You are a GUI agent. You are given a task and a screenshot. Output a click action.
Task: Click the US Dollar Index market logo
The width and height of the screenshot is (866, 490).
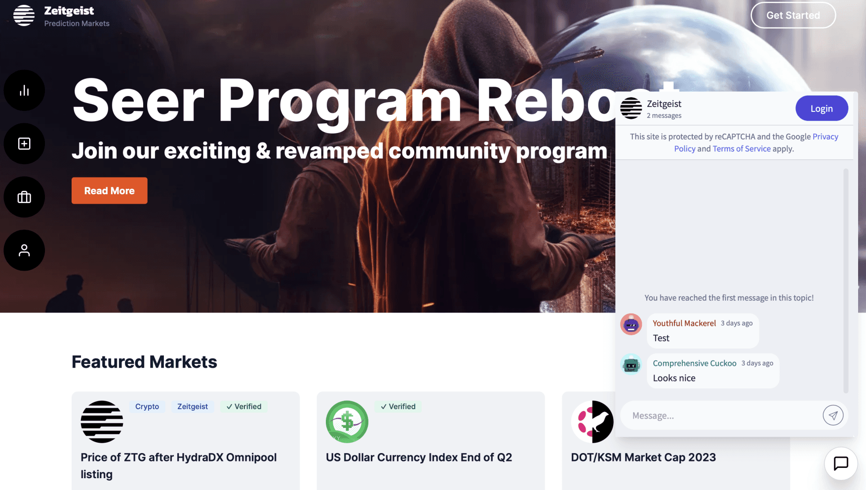tap(347, 422)
